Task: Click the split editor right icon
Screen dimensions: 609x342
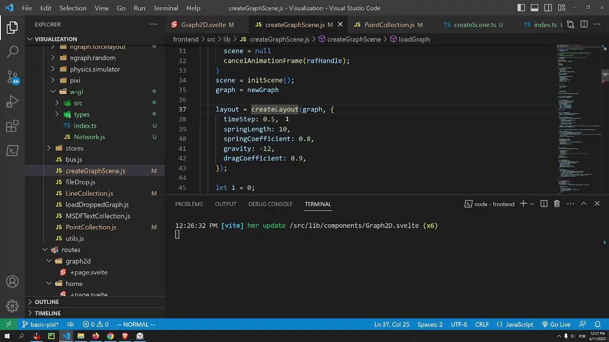Action: tap(584, 24)
